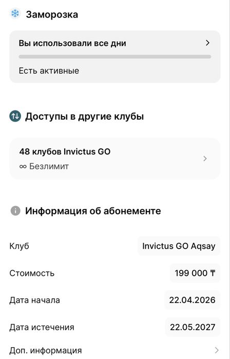This screenshot has width=230, height=359.
Task: Open the Доп. информация row
Action: pyautogui.click(x=115, y=350)
